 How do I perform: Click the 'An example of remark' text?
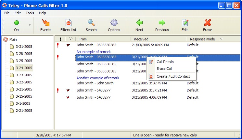[94, 52]
